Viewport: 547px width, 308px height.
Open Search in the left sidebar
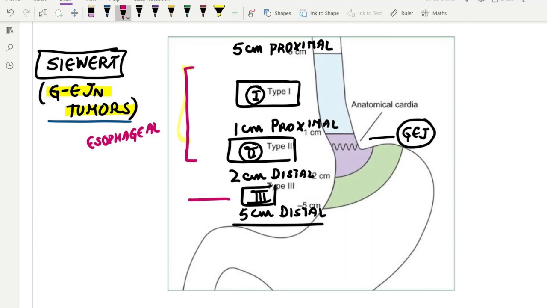tap(9, 48)
